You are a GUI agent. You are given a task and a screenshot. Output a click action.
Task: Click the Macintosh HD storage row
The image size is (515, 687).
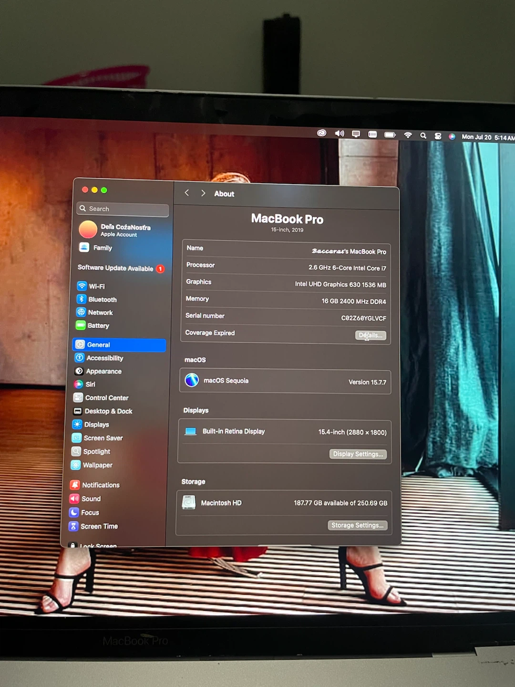284,503
